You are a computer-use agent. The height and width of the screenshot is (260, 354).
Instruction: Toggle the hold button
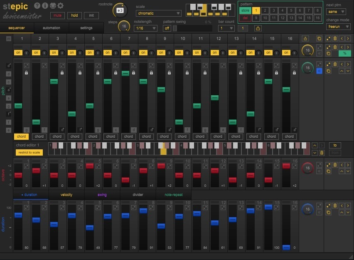coord(74,15)
